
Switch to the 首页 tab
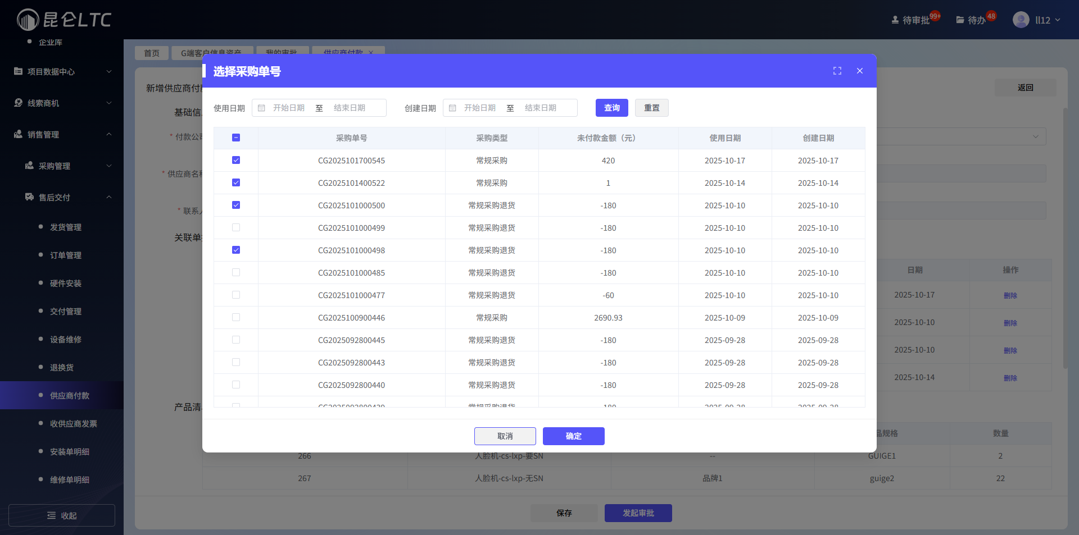click(x=151, y=53)
